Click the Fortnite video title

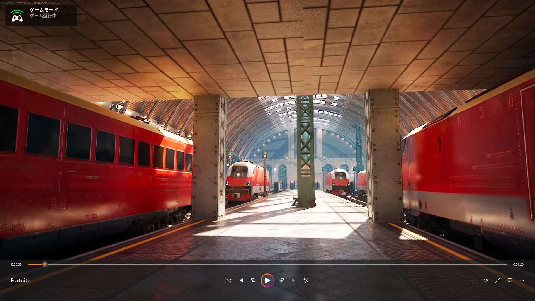point(20,280)
